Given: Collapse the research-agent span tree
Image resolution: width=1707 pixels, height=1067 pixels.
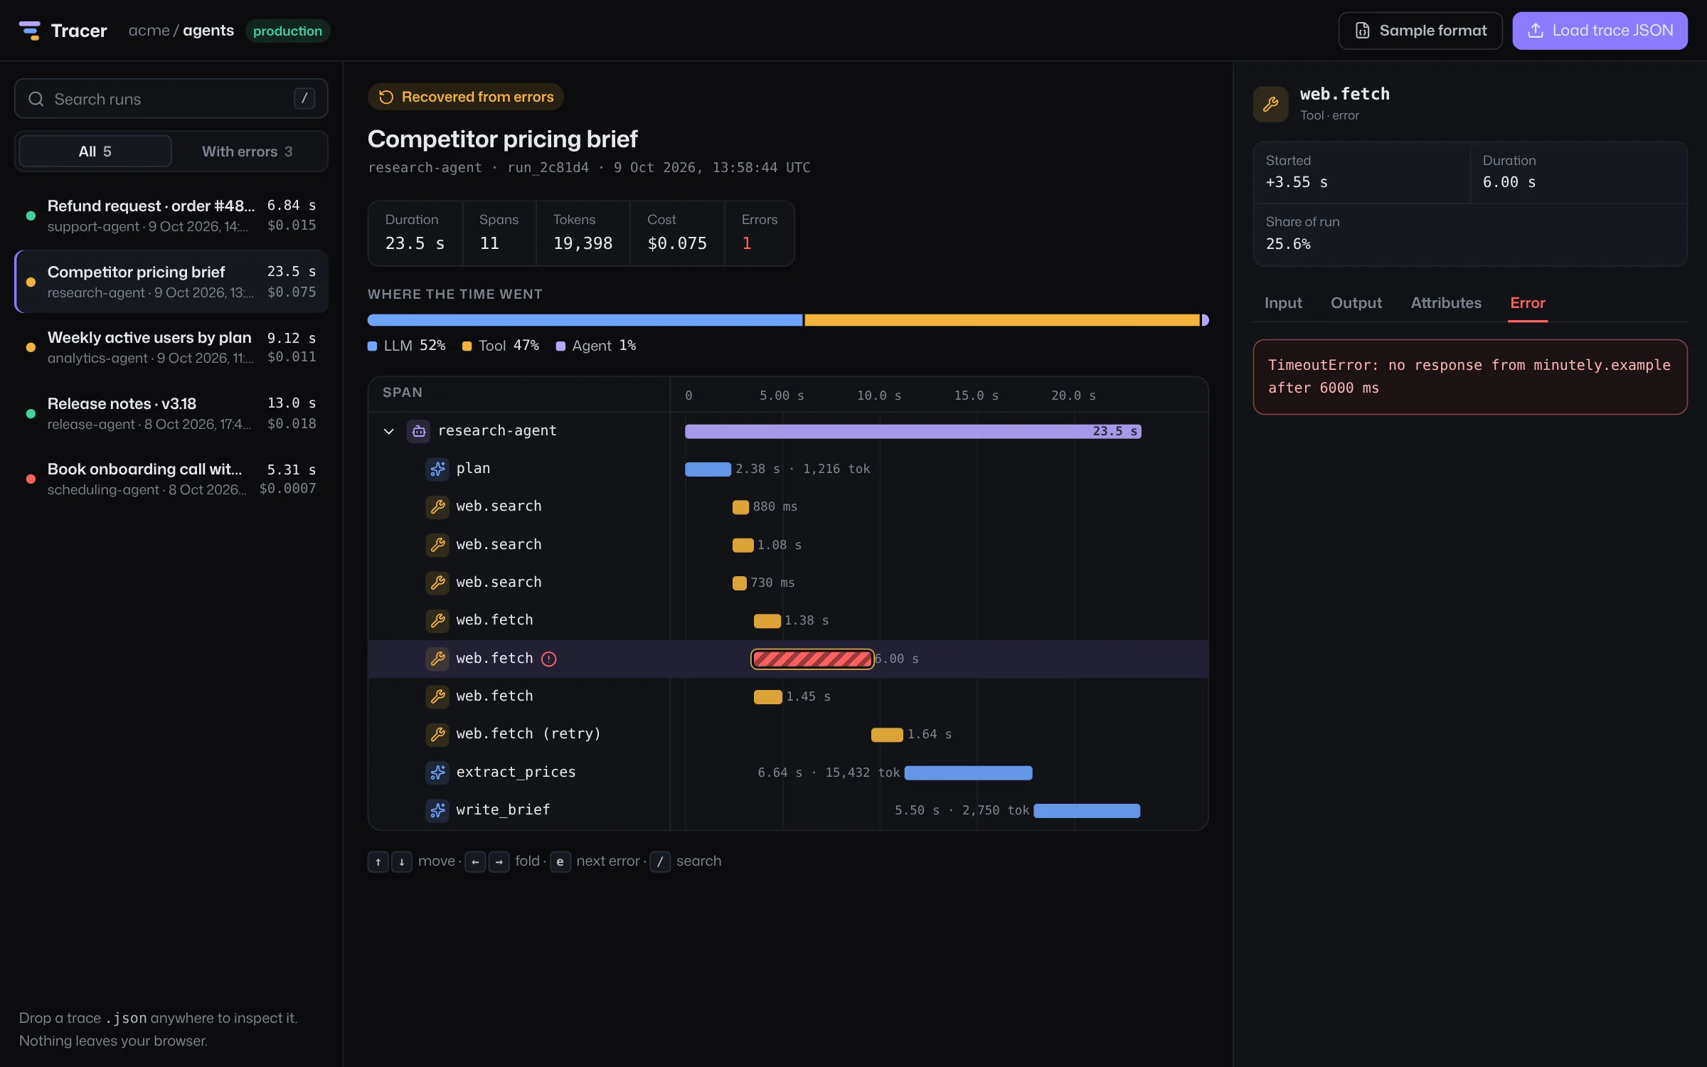Looking at the screenshot, I should tap(389, 431).
